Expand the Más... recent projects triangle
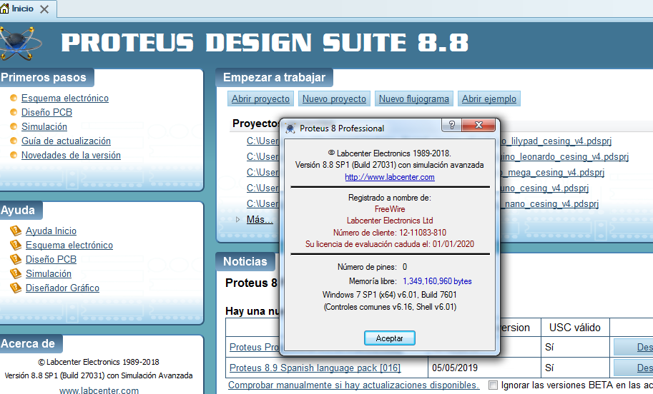The height and width of the screenshot is (394, 653). click(237, 219)
